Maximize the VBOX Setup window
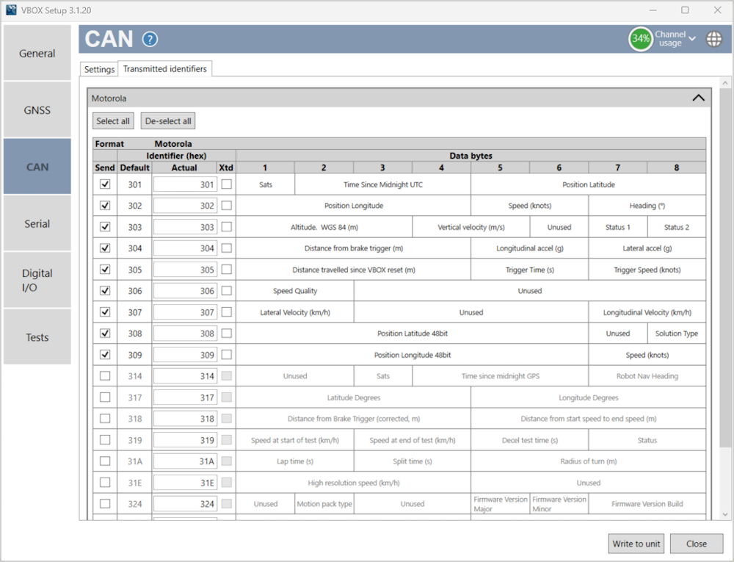This screenshot has height=562, width=734. (x=685, y=10)
